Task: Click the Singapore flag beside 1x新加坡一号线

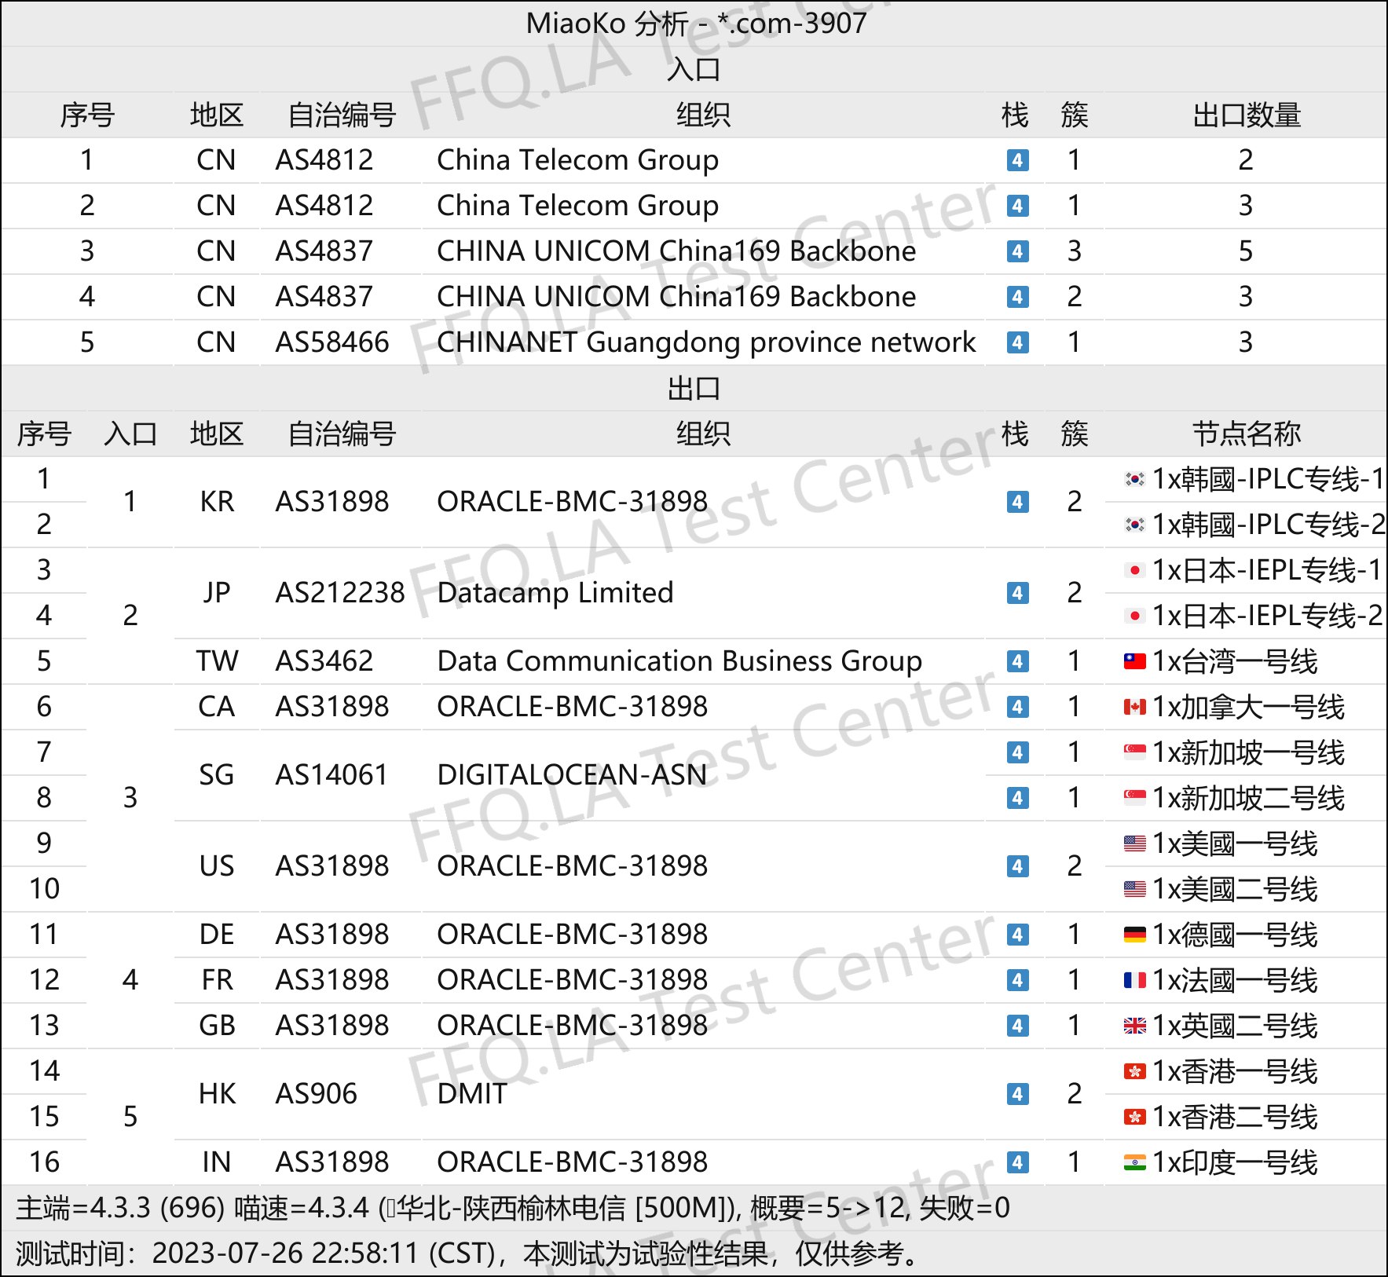Action: [1134, 752]
